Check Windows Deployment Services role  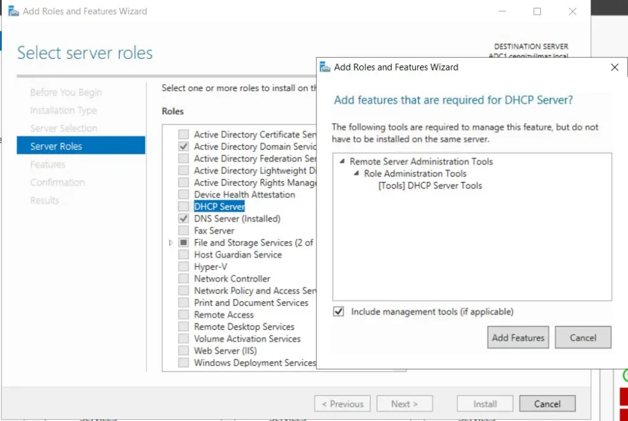[183, 363]
